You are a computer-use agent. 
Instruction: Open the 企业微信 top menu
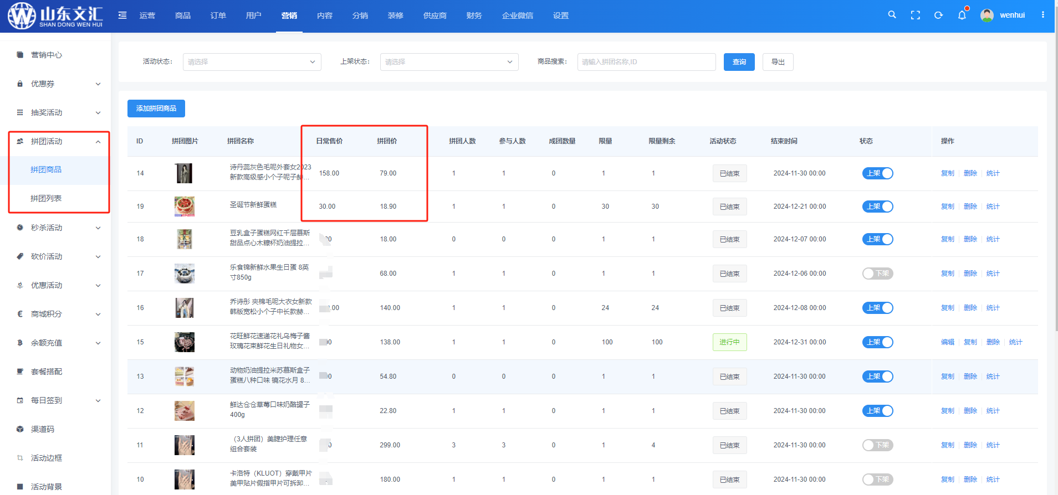517,16
